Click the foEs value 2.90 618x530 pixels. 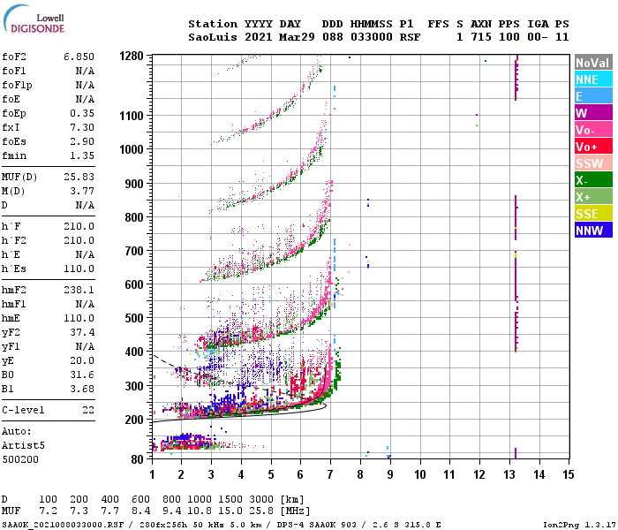tap(82, 141)
